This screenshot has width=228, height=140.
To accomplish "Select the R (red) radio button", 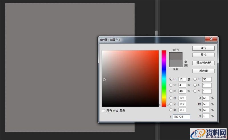I will coord(171,98).
